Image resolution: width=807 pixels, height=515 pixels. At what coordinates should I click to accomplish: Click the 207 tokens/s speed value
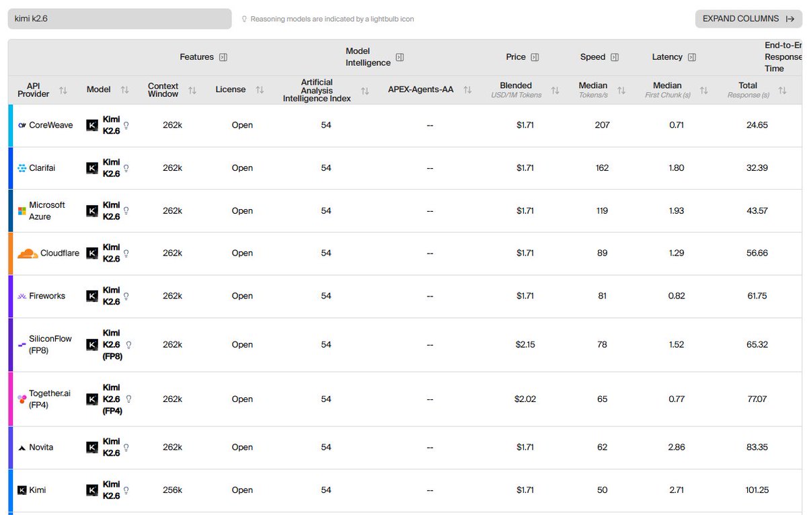pos(602,125)
